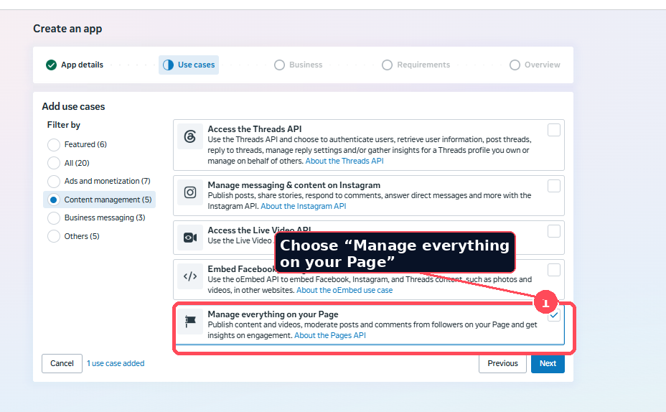Open the Use cases step
The width and height of the screenshot is (666, 412).
pyautogui.click(x=189, y=65)
